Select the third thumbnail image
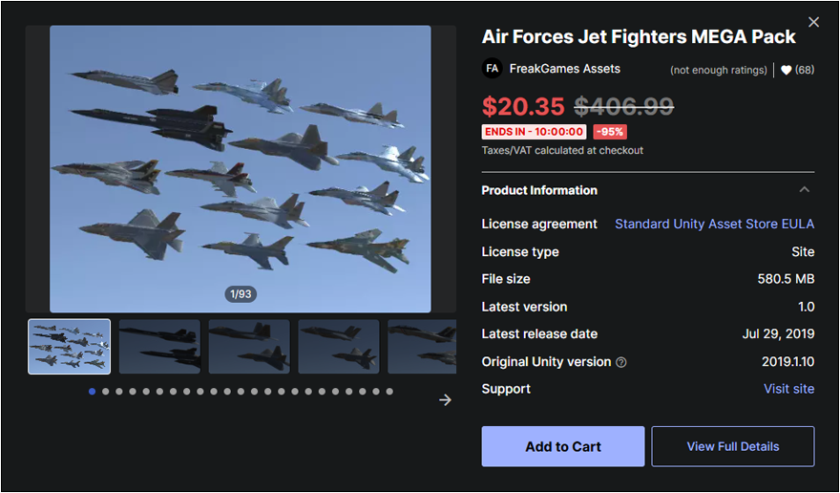The height and width of the screenshot is (493, 840). pos(248,346)
